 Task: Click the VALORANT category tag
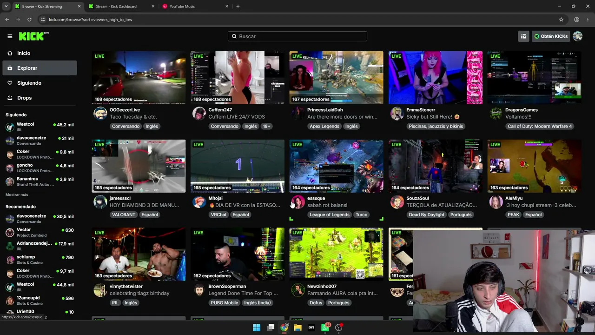124,214
